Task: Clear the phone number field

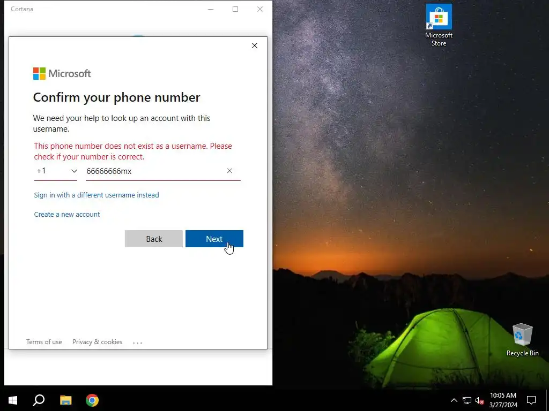Action: coord(229,171)
